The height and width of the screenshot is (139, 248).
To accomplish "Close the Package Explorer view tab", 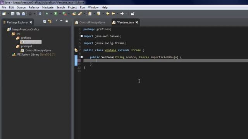I will (x=31, y=22).
